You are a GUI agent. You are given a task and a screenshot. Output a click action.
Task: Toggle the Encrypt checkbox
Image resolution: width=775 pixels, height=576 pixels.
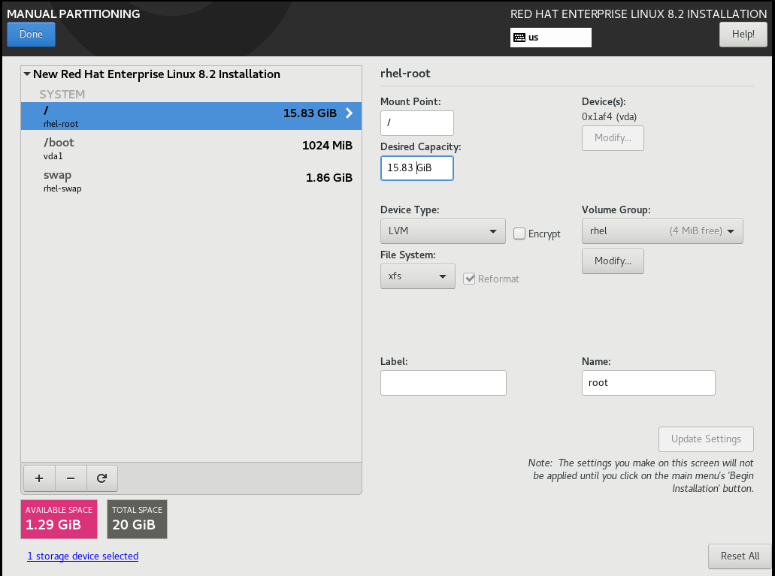tap(519, 234)
